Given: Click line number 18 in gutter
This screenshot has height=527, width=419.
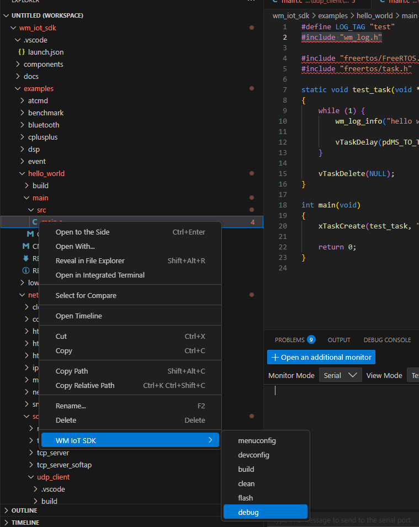Looking at the screenshot, I should pos(283,205).
